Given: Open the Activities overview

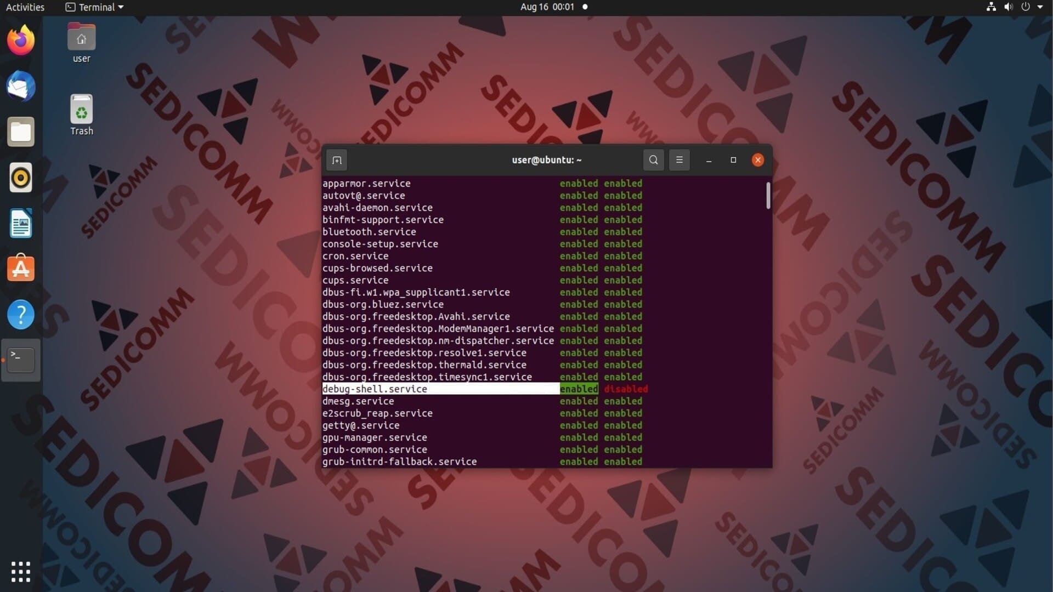Looking at the screenshot, I should (x=25, y=7).
